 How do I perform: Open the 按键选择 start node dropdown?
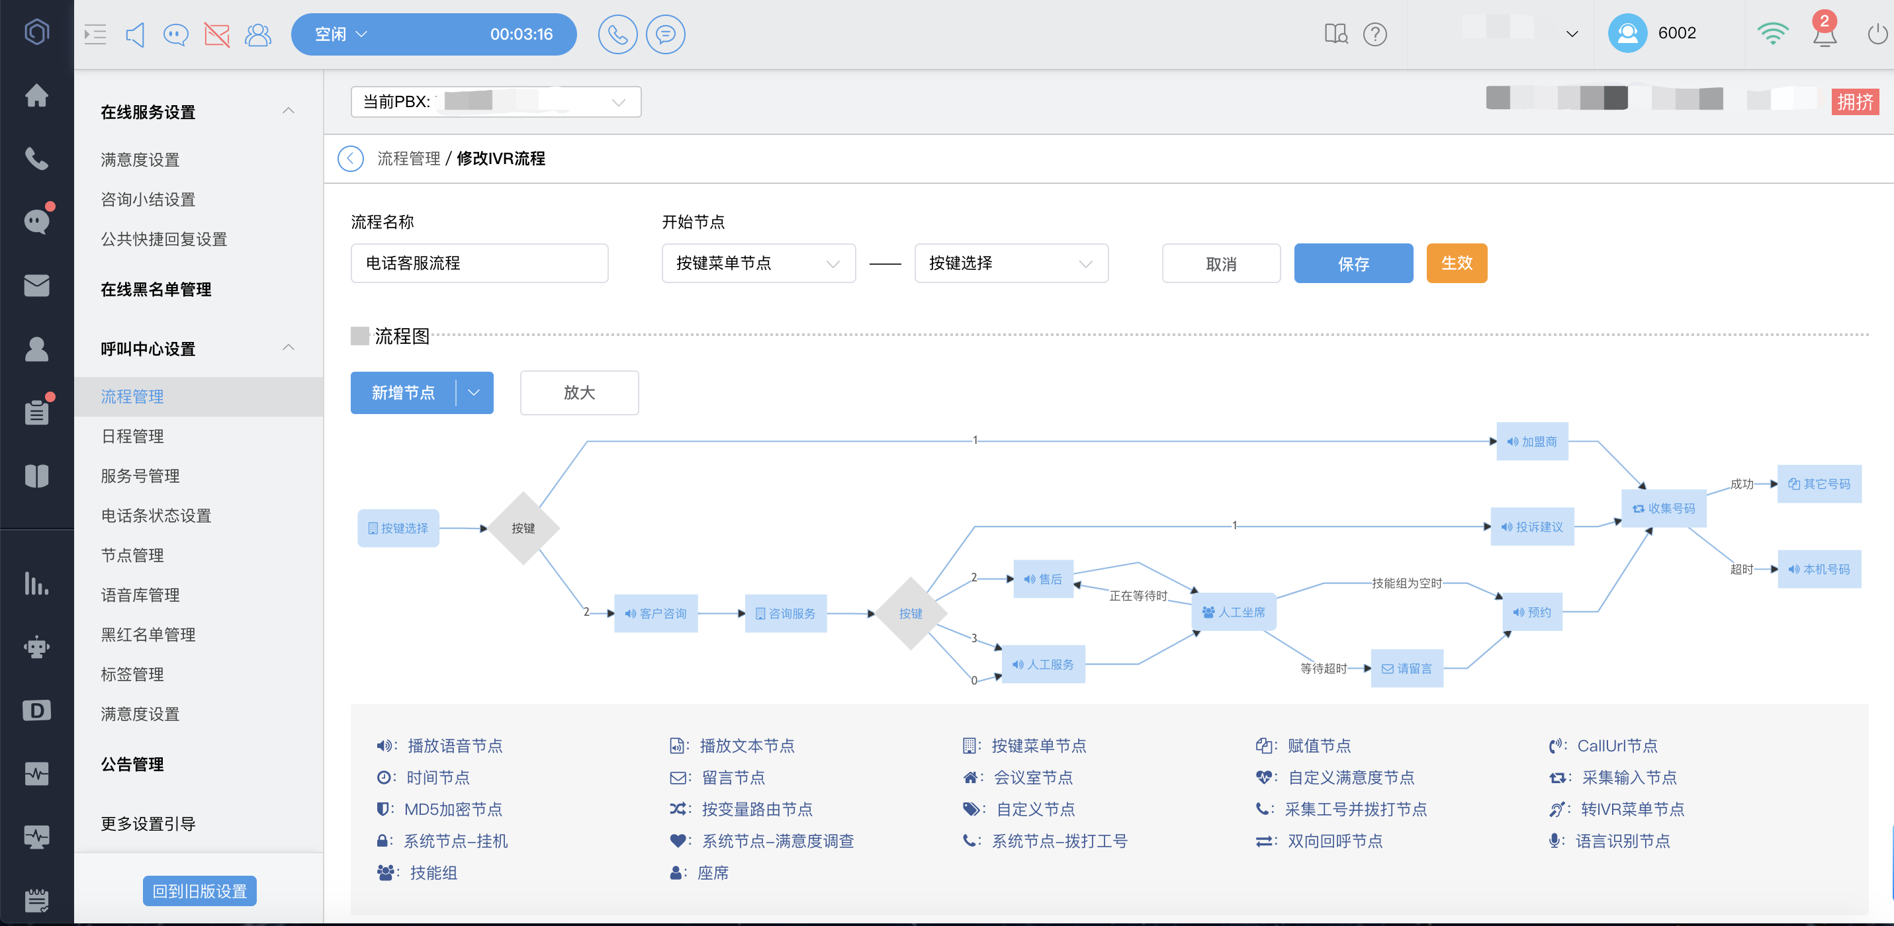1012,263
